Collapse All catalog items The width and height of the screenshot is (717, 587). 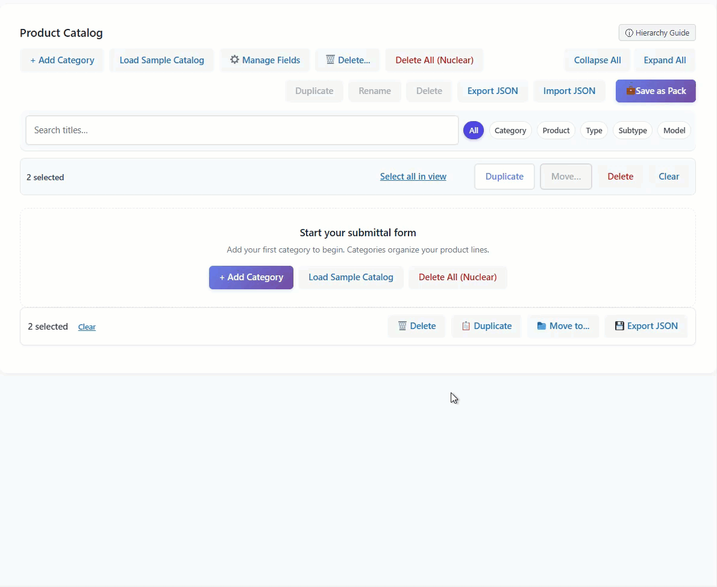597,60
